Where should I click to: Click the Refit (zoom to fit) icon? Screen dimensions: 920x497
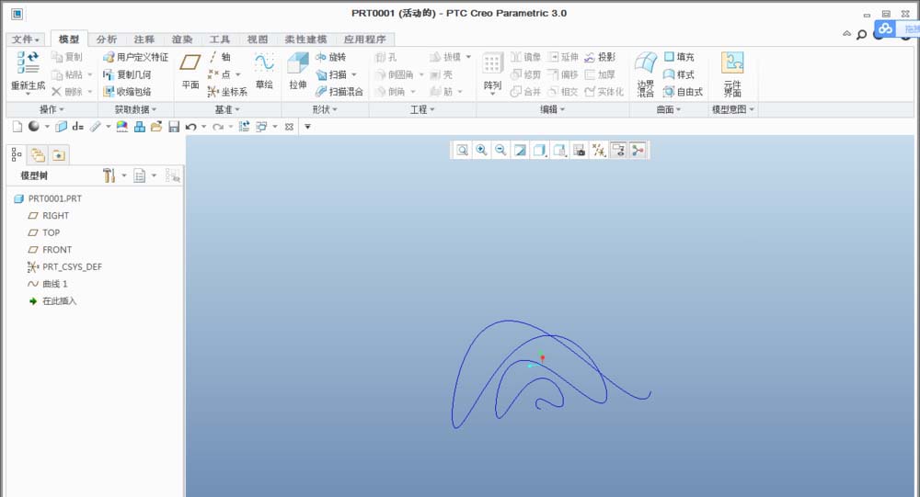point(463,151)
